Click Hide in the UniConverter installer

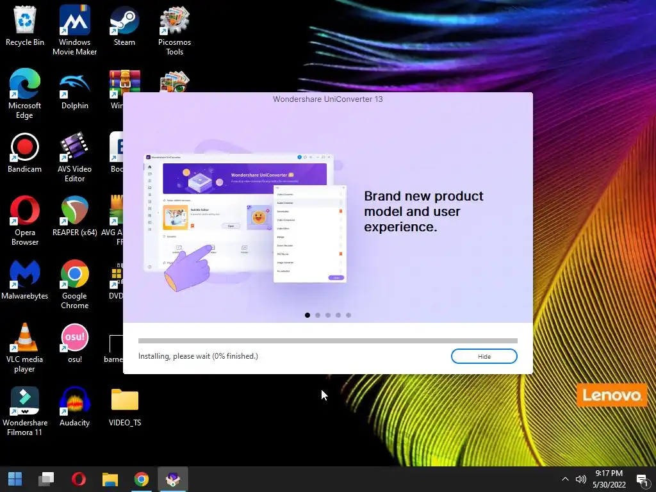484,356
